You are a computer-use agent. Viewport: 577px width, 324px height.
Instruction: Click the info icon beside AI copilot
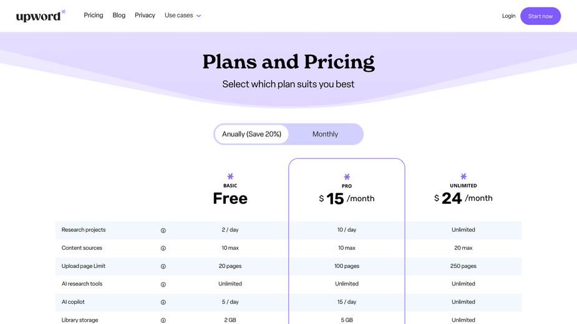(163, 302)
